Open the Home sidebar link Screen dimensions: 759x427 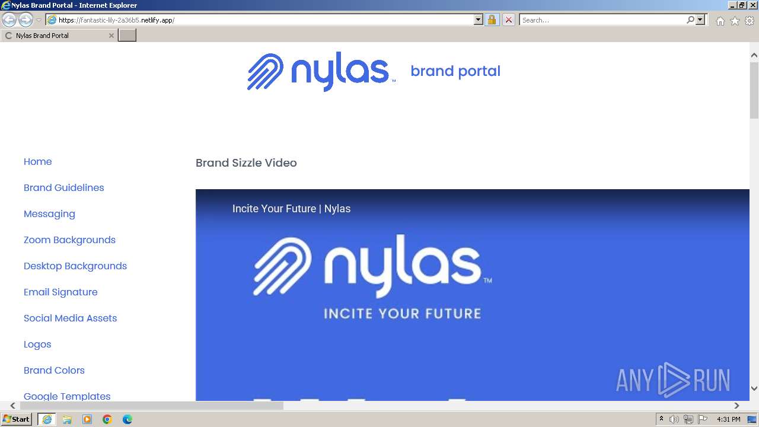pyautogui.click(x=38, y=162)
